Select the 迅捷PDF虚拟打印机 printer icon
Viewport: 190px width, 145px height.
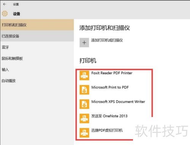84,133
